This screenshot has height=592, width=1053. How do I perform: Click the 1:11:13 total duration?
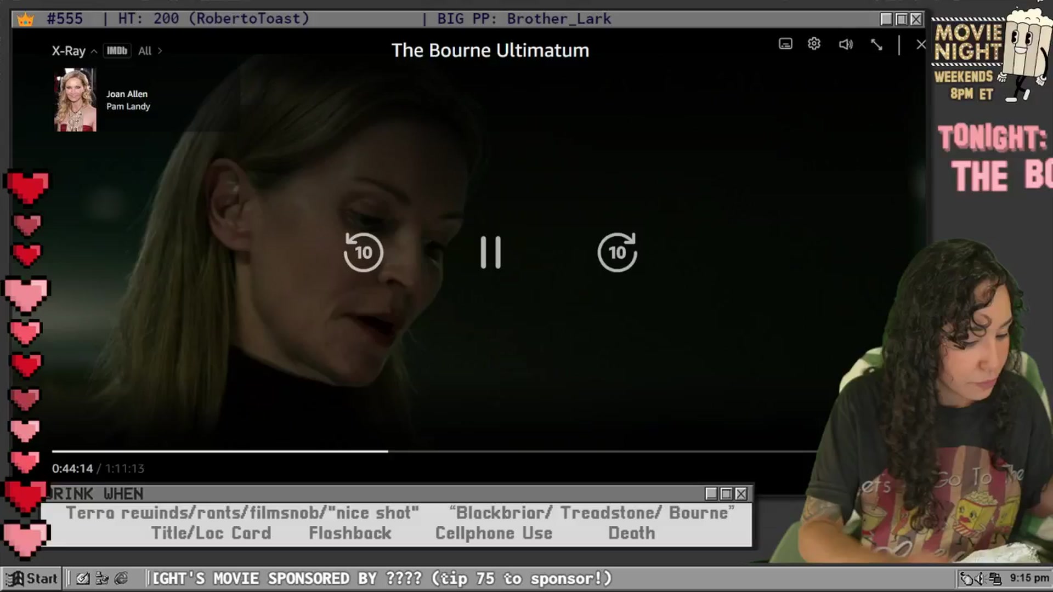point(124,469)
